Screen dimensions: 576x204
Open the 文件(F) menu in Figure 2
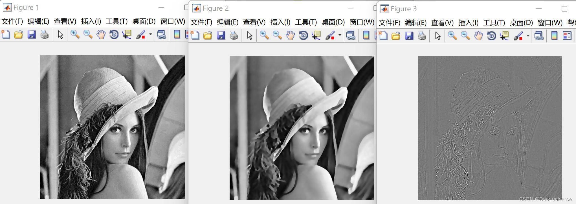pyautogui.click(x=202, y=22)
